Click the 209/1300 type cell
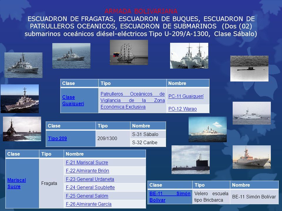This screenshot has width=282, height=211. tap(113, 139)
